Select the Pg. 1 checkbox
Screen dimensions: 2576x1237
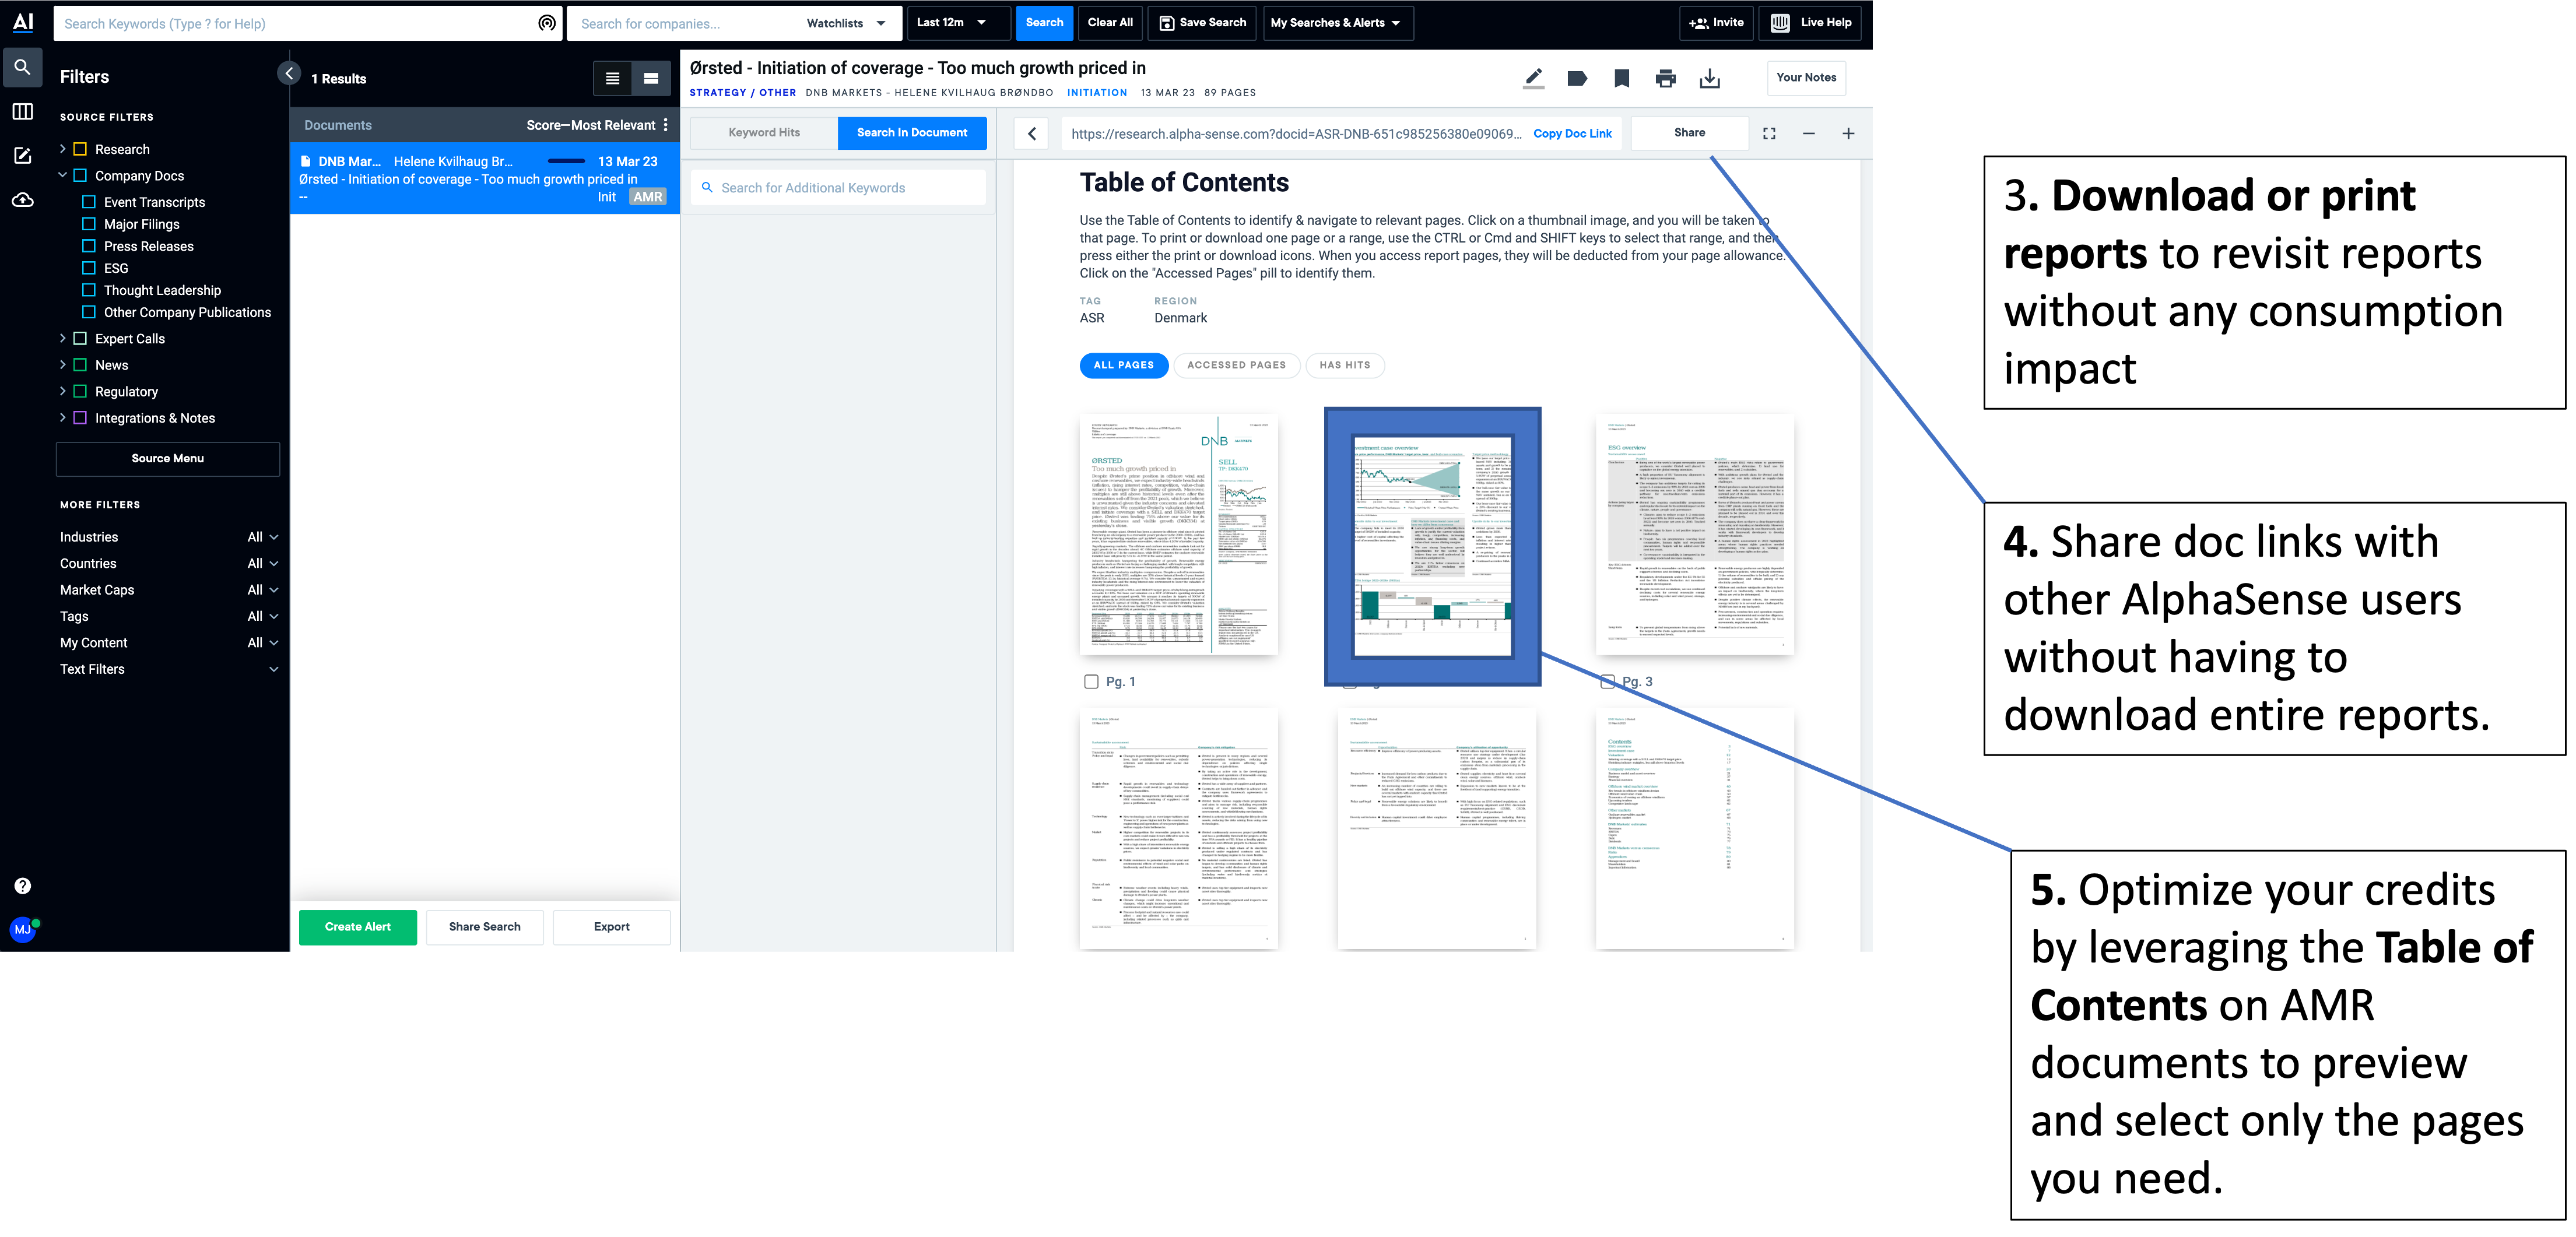coord(1091,681)
